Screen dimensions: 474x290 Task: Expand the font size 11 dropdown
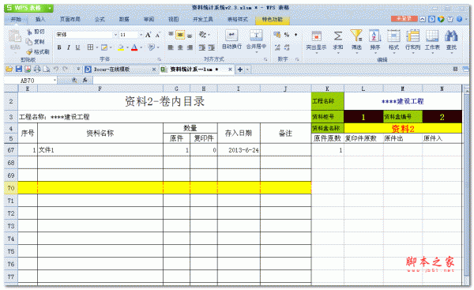click(141, 35)
